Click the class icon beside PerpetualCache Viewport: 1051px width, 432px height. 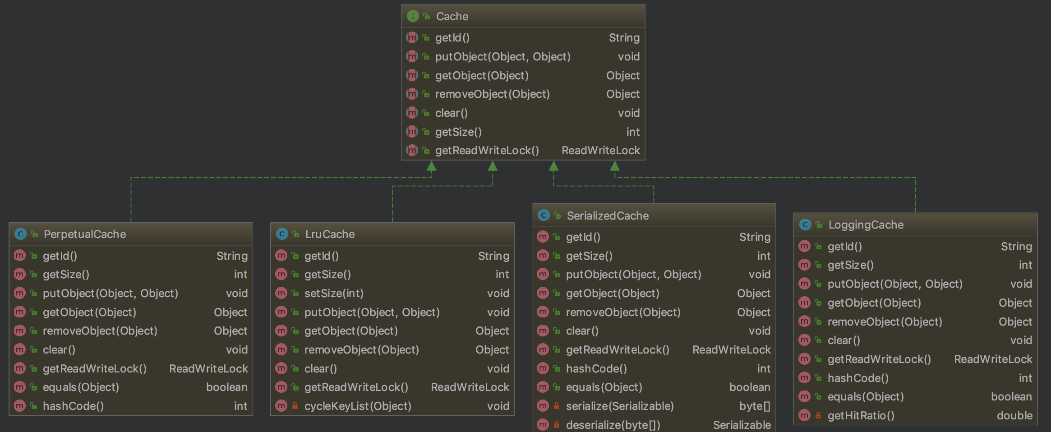(x=20, y=234)
